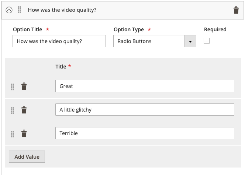
Task: Click the Option Title text field
Action: coord(59,41)
